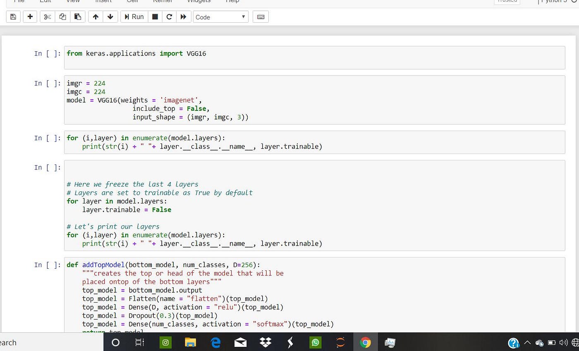Interrupt the kernel with the stop icon
Screen dimensions: 579x351
pos(155,17)
